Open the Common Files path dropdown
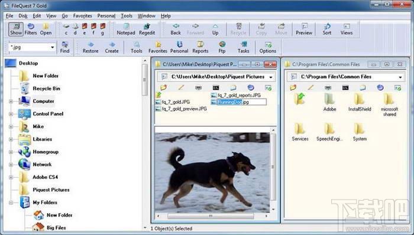The width and height of the screenshot is (414, 235). (x=400, y=77)
